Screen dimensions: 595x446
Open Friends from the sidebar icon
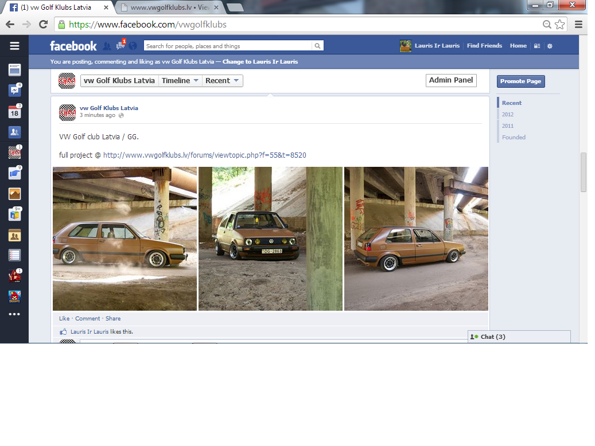click(x=14, y=132)
